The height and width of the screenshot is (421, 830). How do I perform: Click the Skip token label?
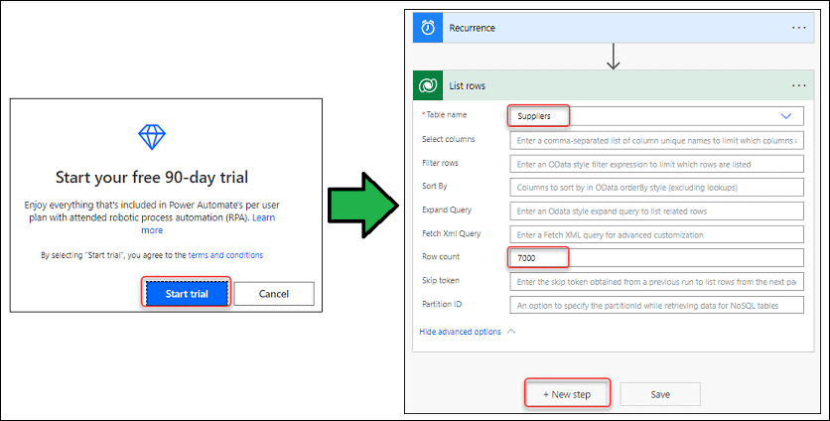pos(441,280)
